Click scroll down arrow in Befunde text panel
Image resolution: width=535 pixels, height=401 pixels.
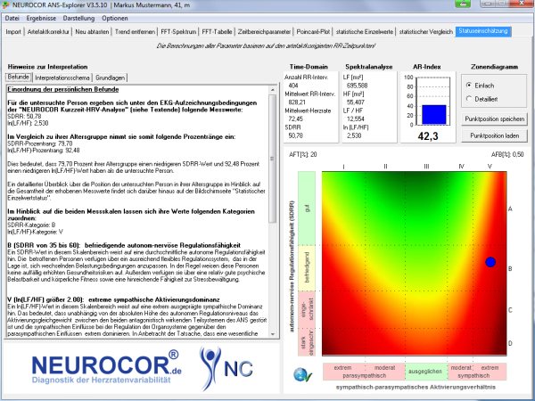[272, 334]
